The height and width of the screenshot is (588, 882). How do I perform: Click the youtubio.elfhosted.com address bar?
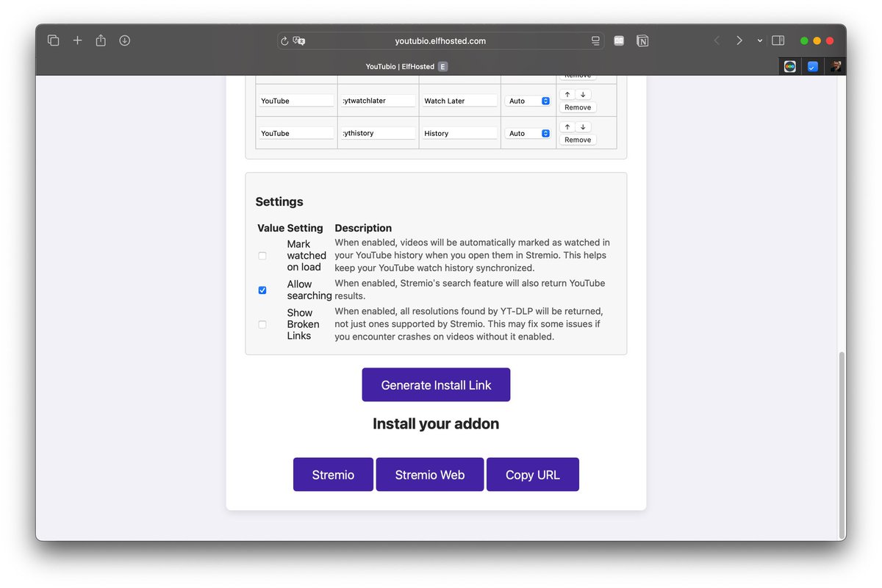(x=440, y=41)
